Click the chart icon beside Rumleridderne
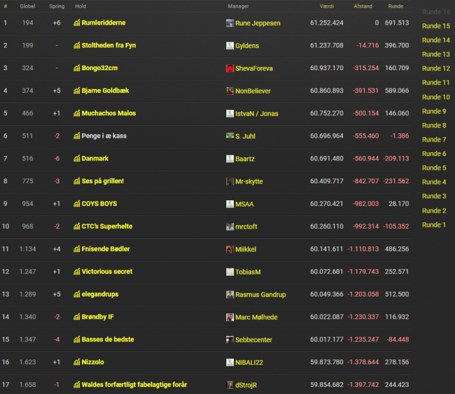 tap(77, 23)
